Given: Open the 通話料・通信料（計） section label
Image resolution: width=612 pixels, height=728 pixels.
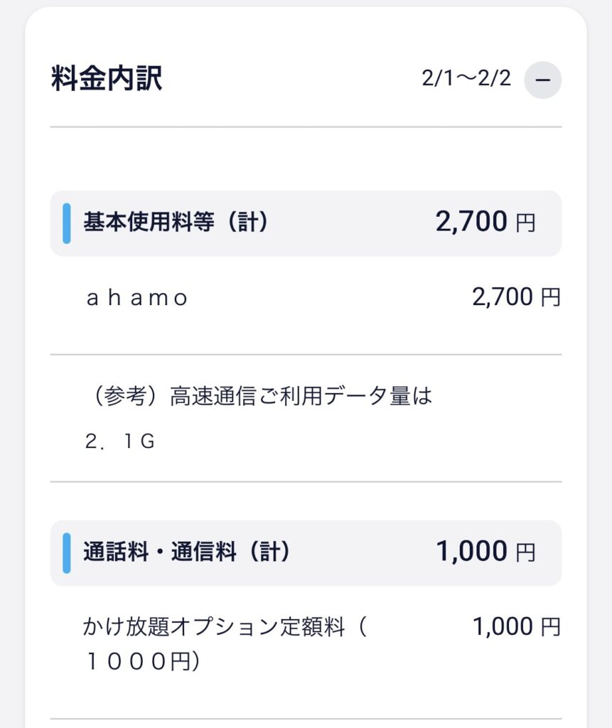Looking at the screenshot, I should (187, 552).
